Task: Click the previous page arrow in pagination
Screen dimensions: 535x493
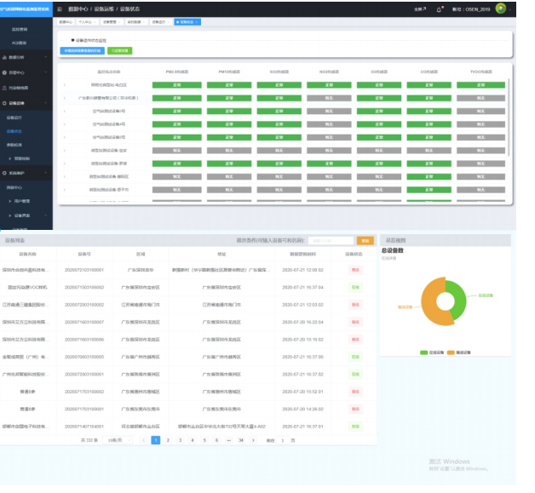Action: click(143, 440)
